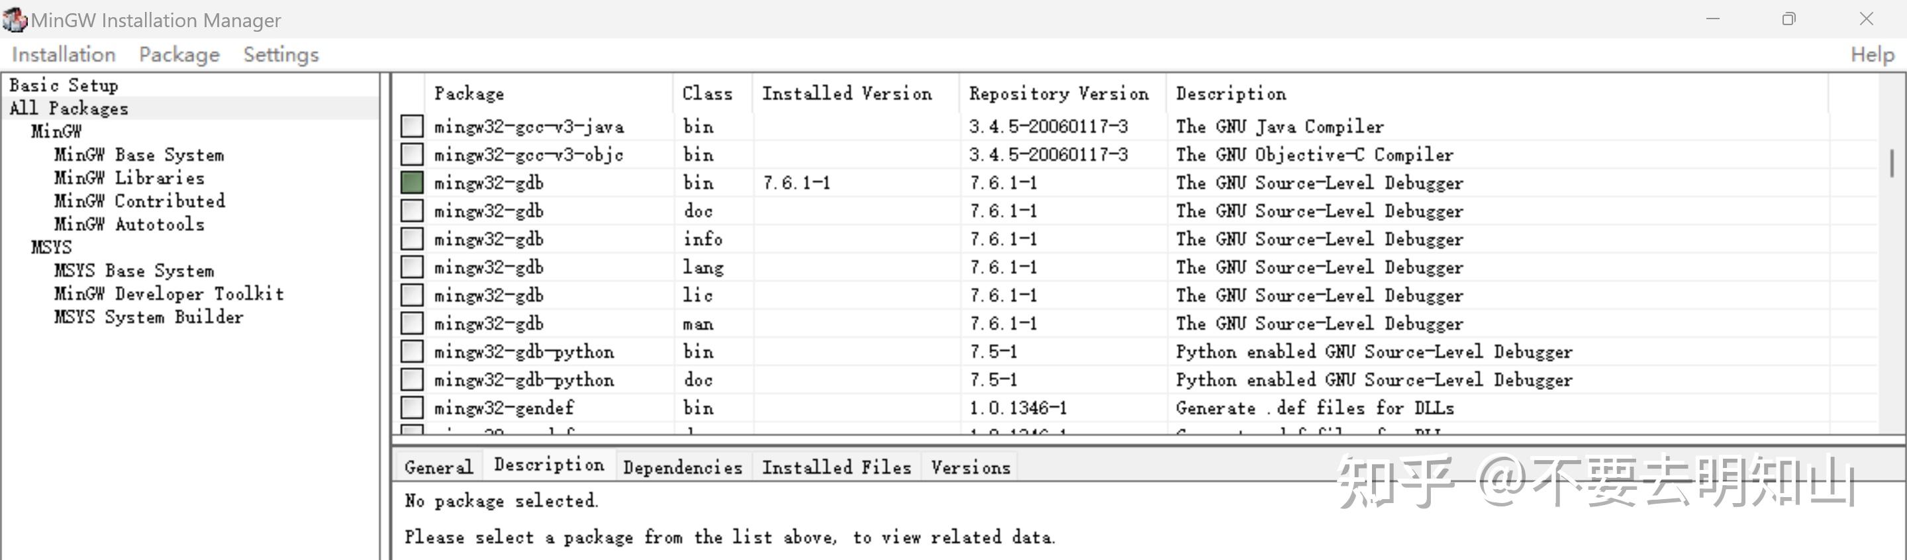Switch to the Dependencies tab
This screenshot has height=560, width=1907.
click(x=683, y=467)
